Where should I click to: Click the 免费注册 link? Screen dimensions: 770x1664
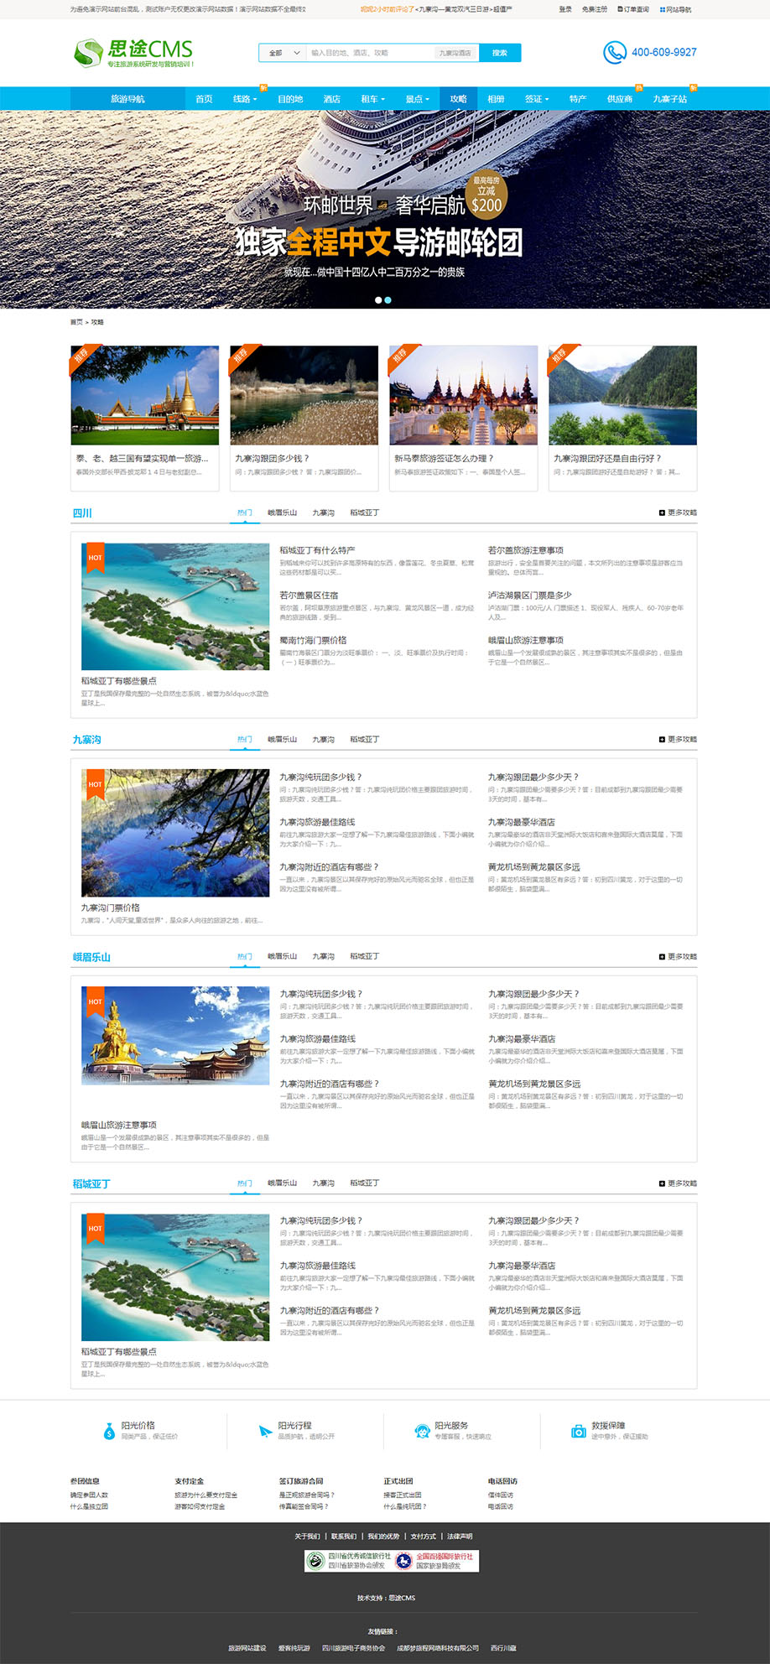coord(594,9)
